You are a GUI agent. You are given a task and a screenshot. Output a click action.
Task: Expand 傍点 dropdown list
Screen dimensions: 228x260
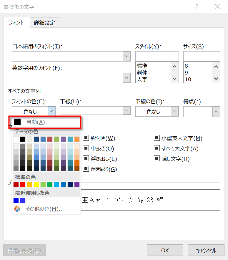click(x=216, y=111)
